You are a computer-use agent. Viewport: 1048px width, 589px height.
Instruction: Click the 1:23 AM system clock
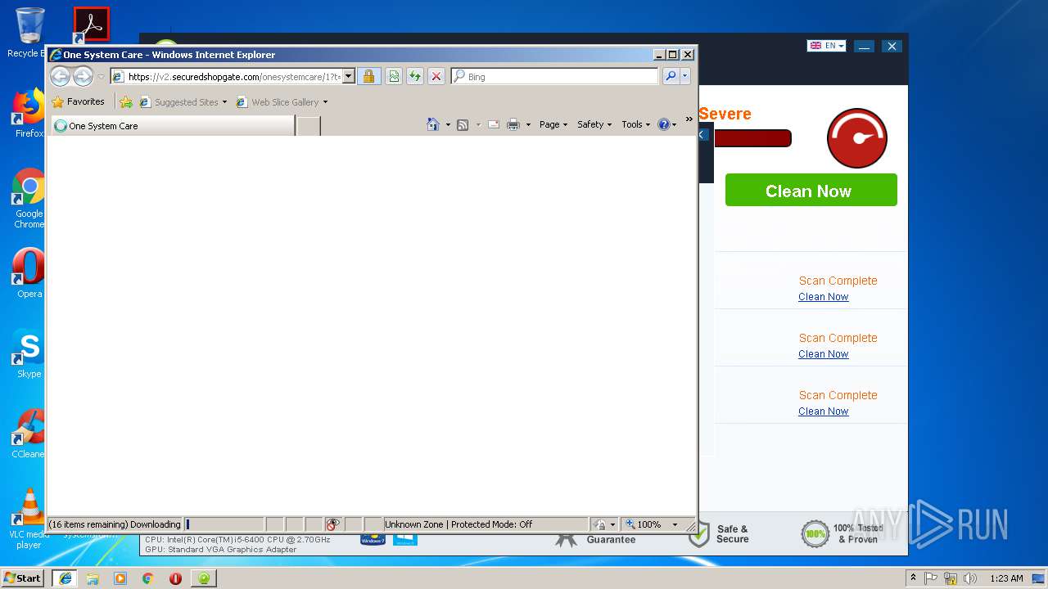(1006, 578)
